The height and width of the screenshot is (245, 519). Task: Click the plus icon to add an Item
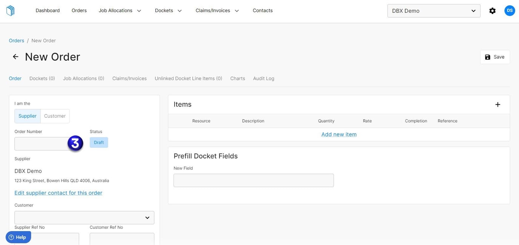498,104
